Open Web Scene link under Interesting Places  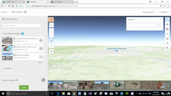click(17, 58)
